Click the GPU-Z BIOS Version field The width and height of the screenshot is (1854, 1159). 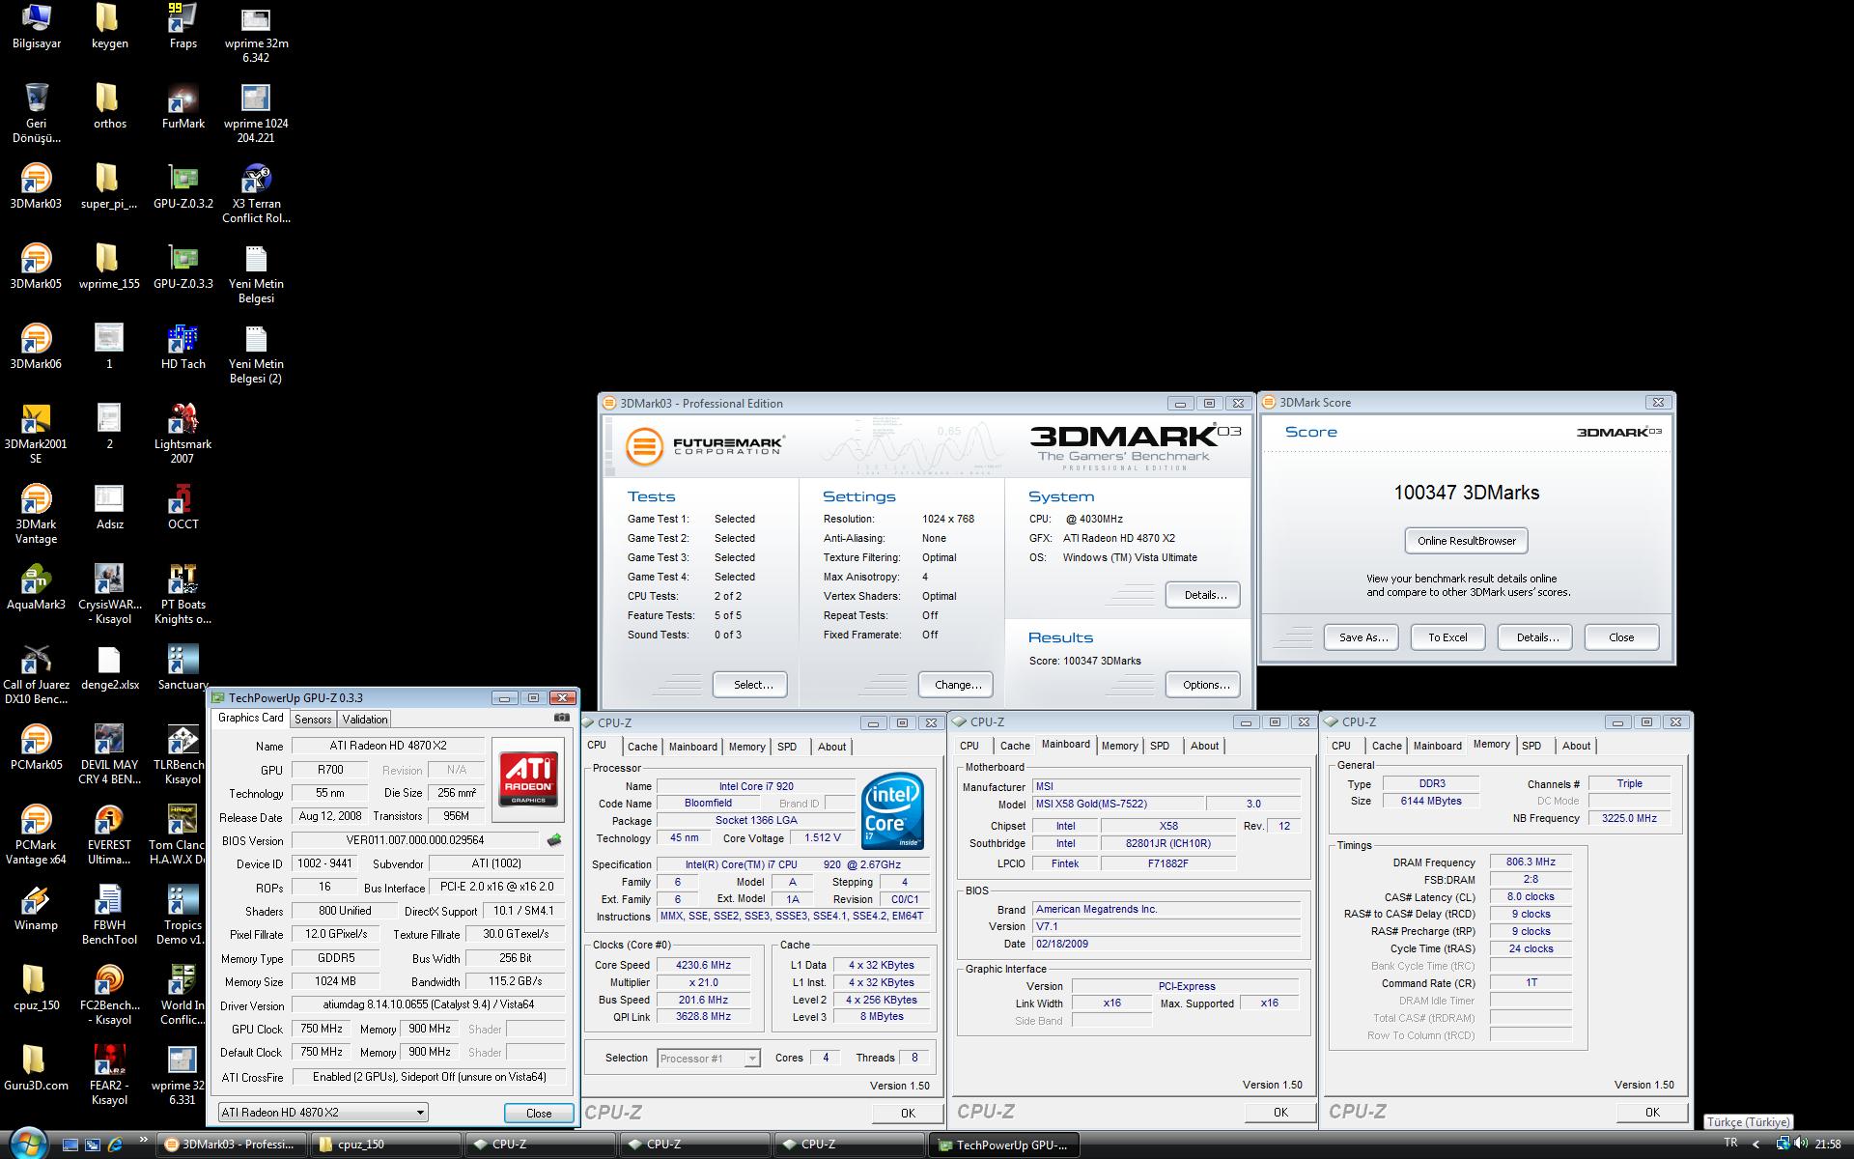pos(415,840)
